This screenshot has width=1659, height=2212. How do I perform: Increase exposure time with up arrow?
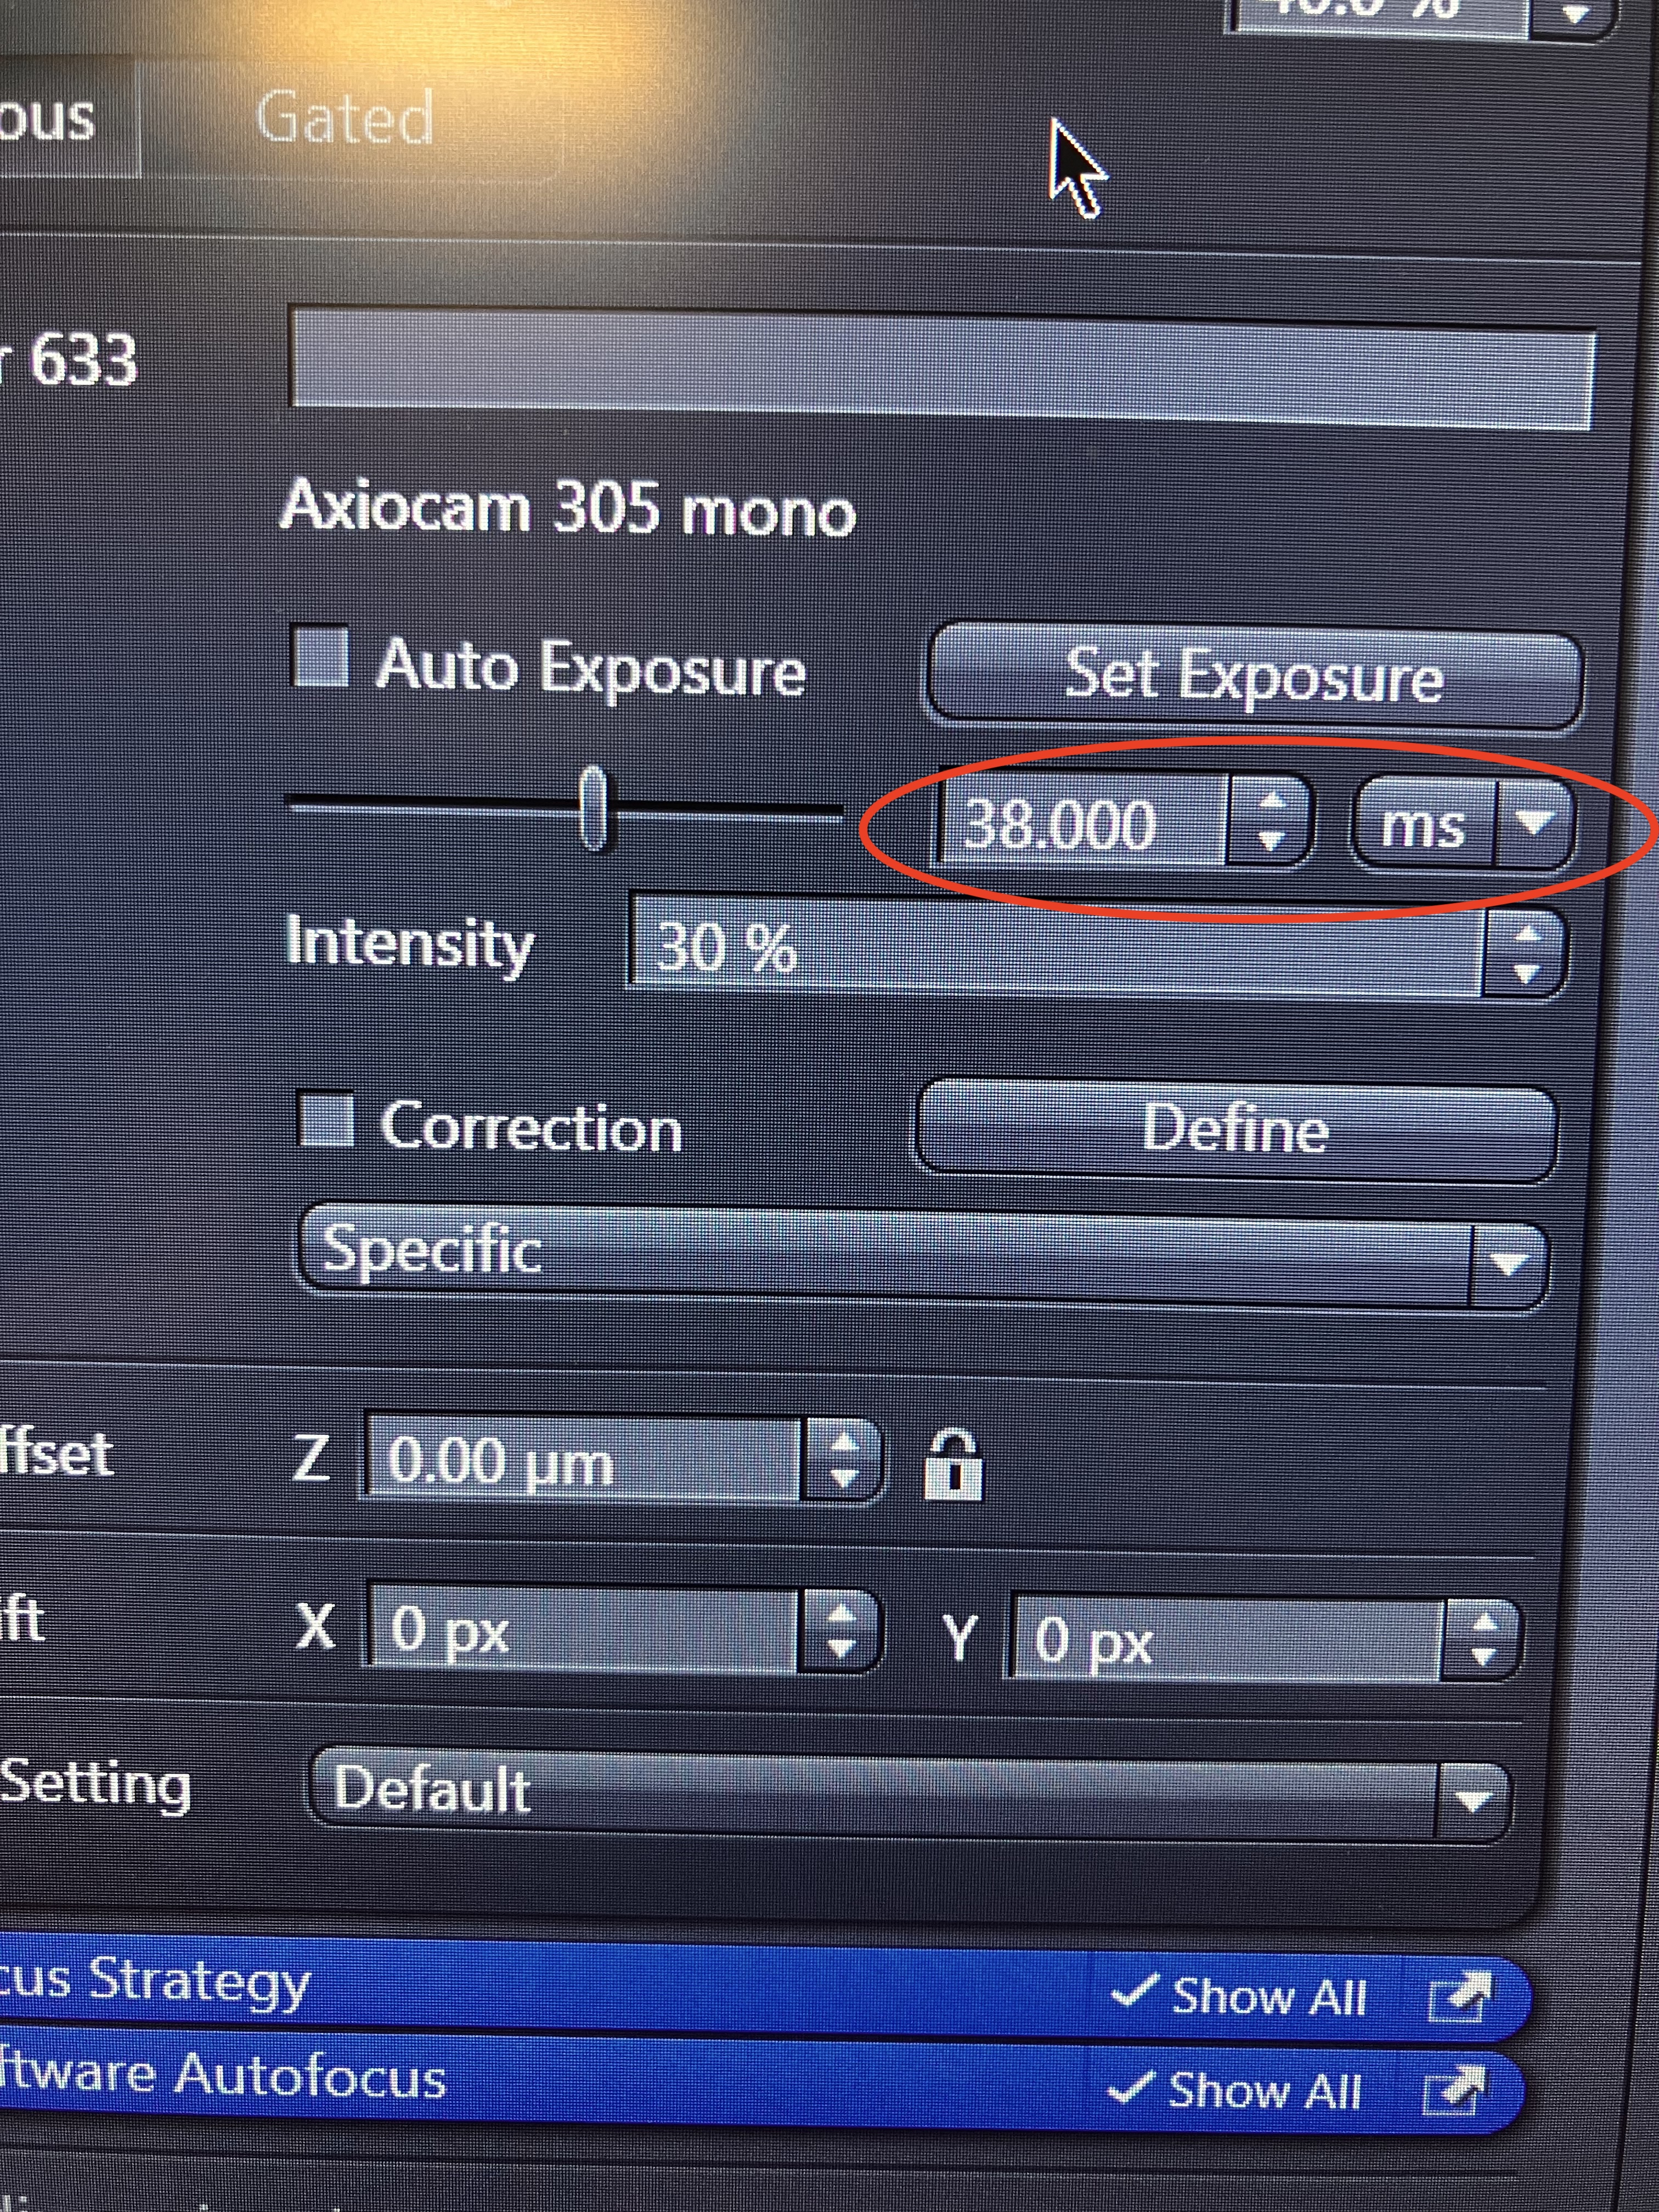[1271, 801]
